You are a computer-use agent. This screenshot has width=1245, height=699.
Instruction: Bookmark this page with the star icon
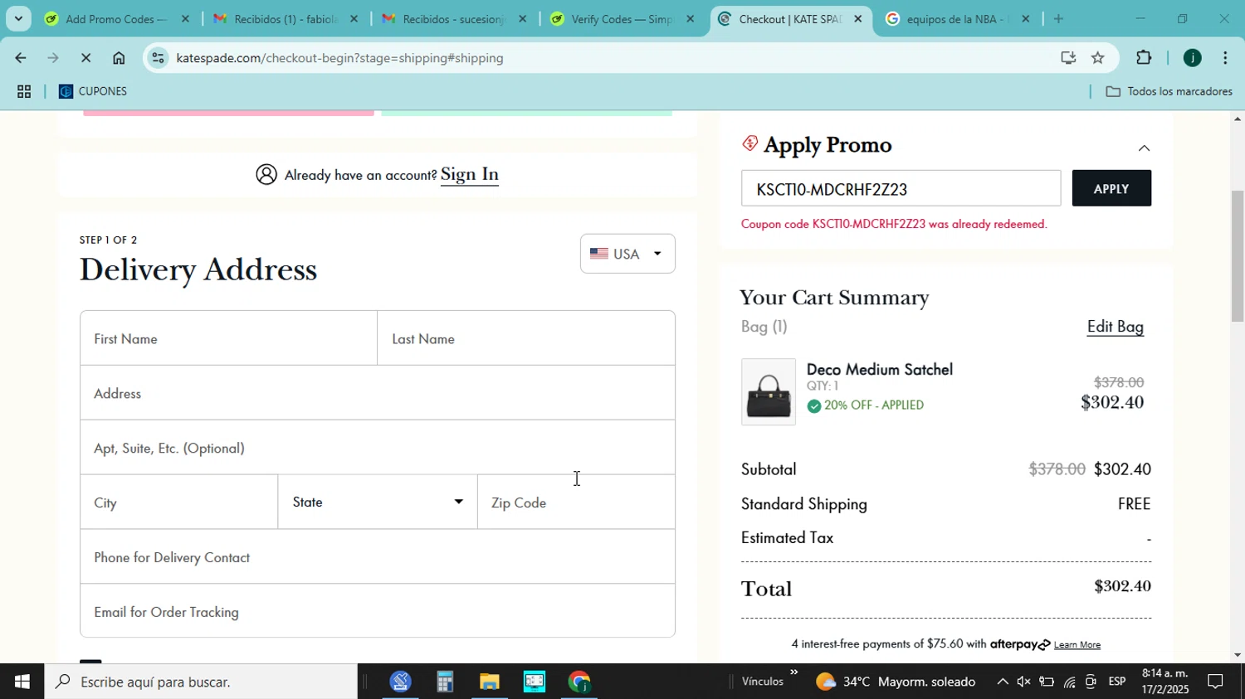coord(1098,57)
